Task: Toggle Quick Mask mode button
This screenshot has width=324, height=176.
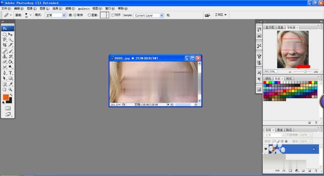Action: [8, 108]
